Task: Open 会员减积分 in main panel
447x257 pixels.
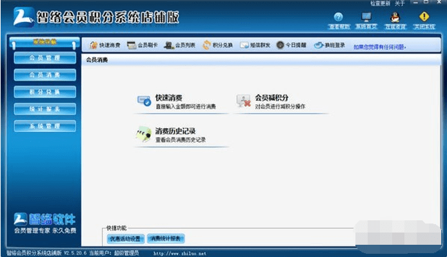Action: (271, 102)
